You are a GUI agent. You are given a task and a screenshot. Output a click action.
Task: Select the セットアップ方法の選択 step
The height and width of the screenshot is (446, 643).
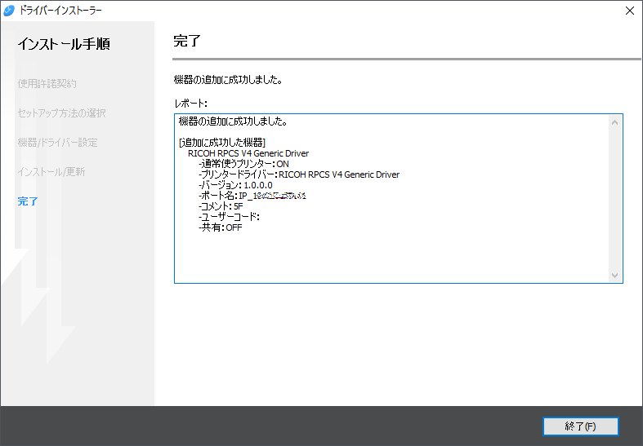point(61,113)
